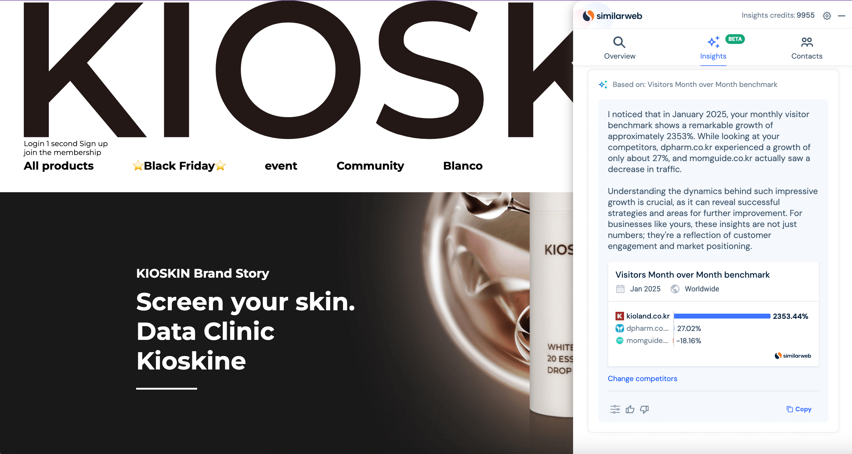Open the Blanco menu item
The height and width of the screenshot is (454, 852).
(463, 166)
